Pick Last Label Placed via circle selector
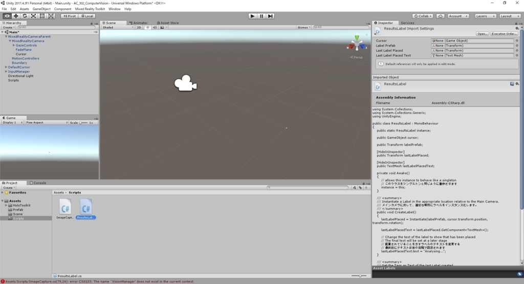 point(517,51)
